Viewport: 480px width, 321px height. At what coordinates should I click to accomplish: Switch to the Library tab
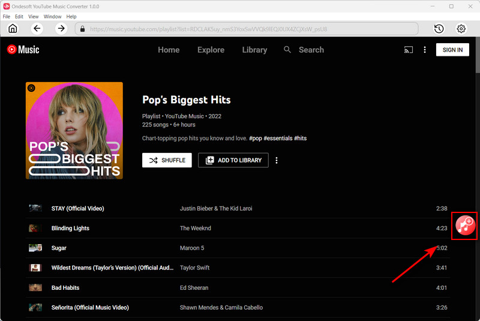[254, 50]
